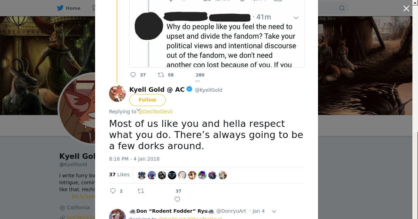This screenshot has height=219, width=418.
Task: Follow Kyell Gold @ AC
Action: [x=147, y=100]
